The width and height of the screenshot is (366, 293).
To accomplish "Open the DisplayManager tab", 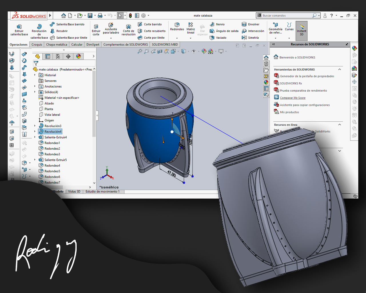I will tap(79, 56).
